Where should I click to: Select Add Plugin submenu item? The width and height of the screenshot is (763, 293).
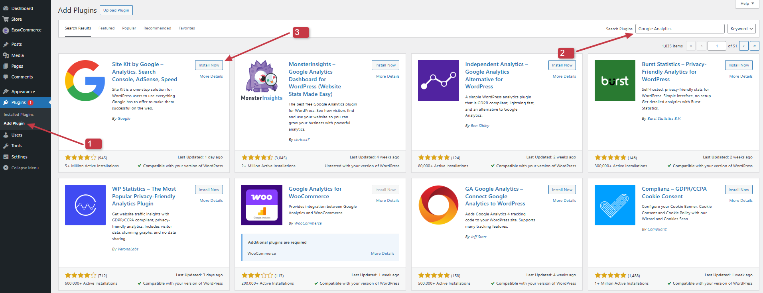[14, 123]
